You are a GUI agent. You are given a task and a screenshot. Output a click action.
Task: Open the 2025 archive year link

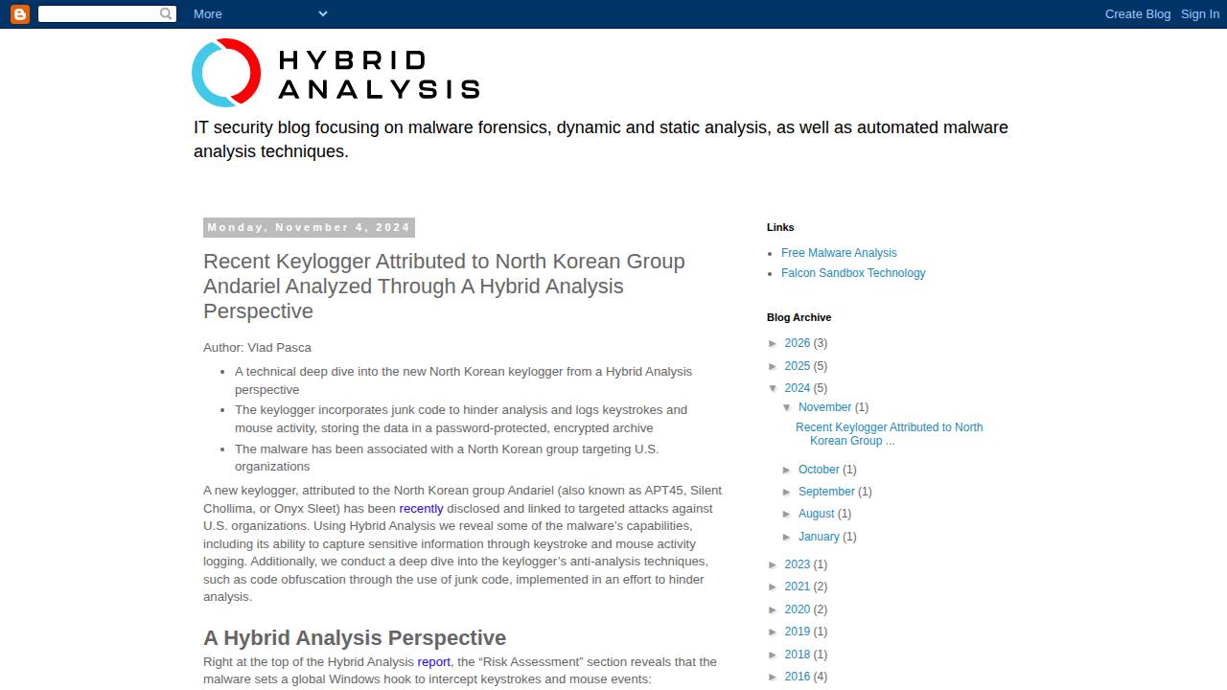(798, 366)
